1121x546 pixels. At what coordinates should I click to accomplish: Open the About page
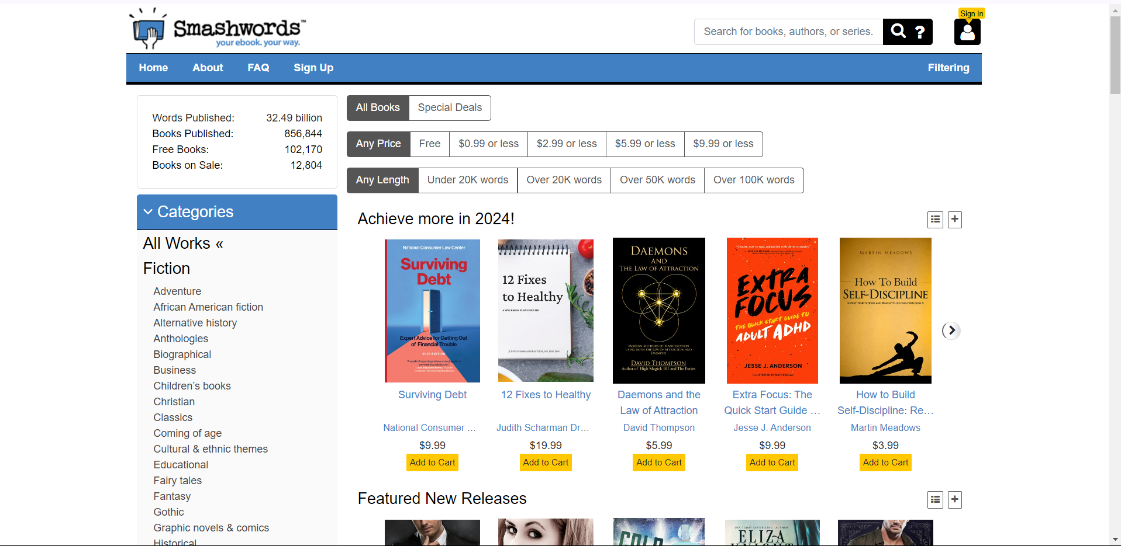point(208,68)
